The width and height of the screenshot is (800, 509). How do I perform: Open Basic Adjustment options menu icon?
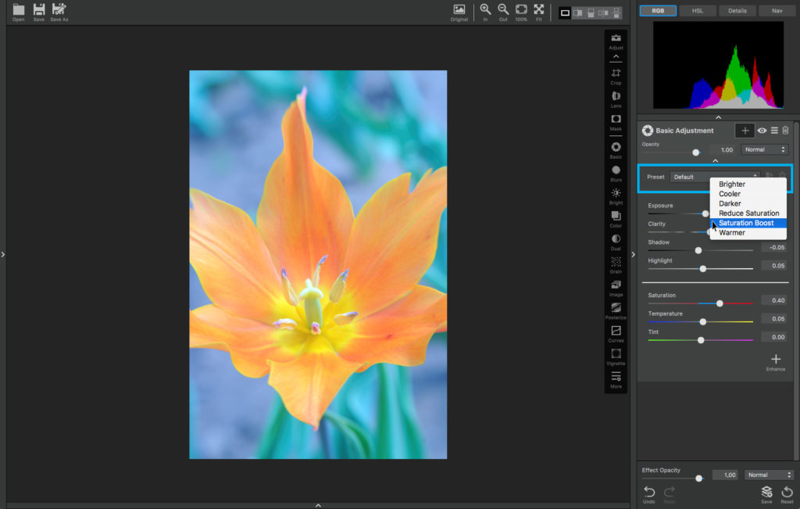[x=774, y=131]
